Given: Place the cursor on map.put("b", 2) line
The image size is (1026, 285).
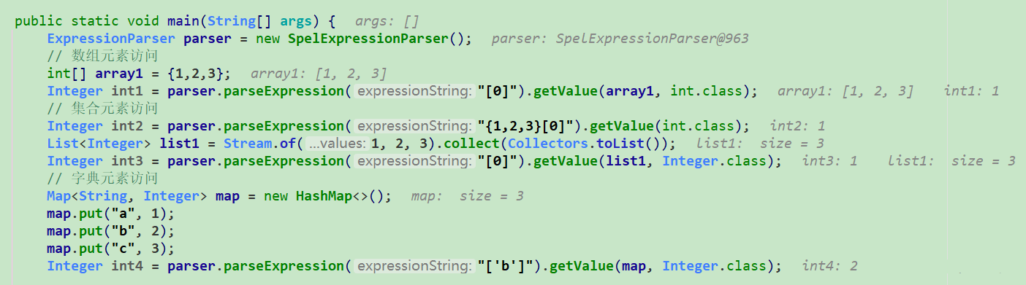Looking at the screenshot, I should tap(110, 231).
